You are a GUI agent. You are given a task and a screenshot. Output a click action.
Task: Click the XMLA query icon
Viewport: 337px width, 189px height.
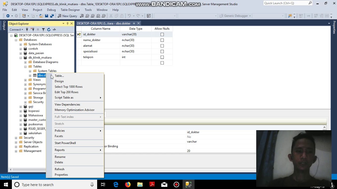point(98,16)
